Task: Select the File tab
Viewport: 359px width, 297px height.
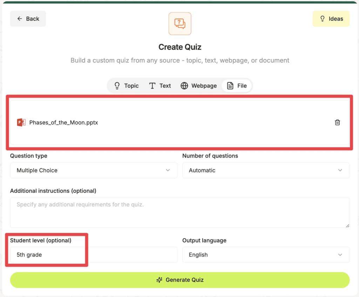Action: (237, 86)
